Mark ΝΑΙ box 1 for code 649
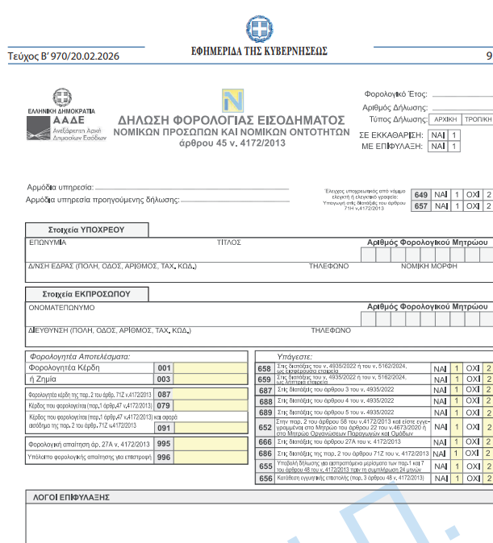This screenshot has width=493, height=543. (x=457, y=195)
